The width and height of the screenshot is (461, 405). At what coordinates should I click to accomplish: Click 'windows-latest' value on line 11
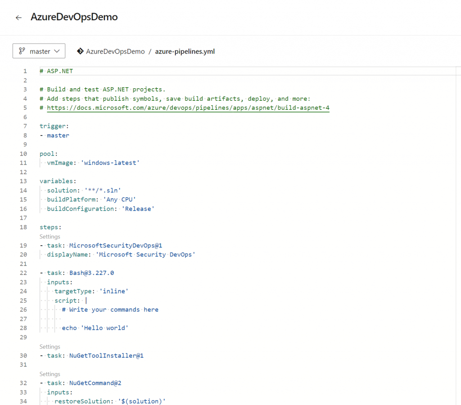coord(110,163)
